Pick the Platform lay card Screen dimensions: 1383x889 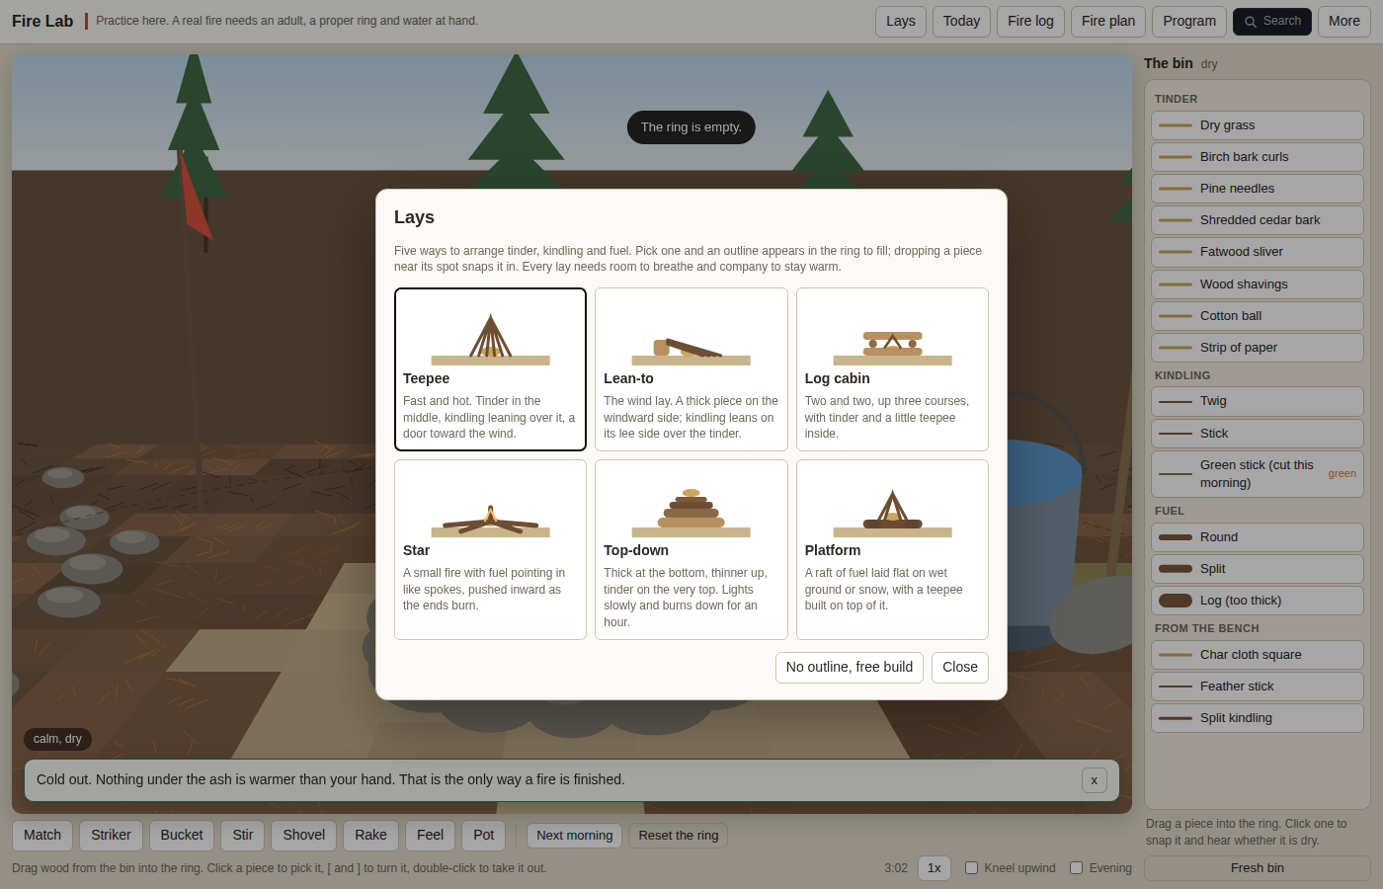[892, 549]
